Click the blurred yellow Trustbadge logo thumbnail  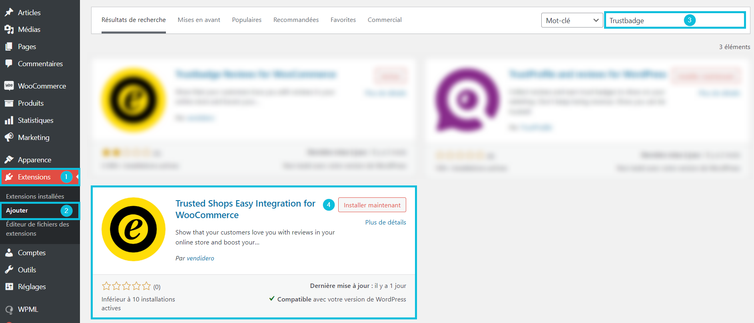(134, 100)
